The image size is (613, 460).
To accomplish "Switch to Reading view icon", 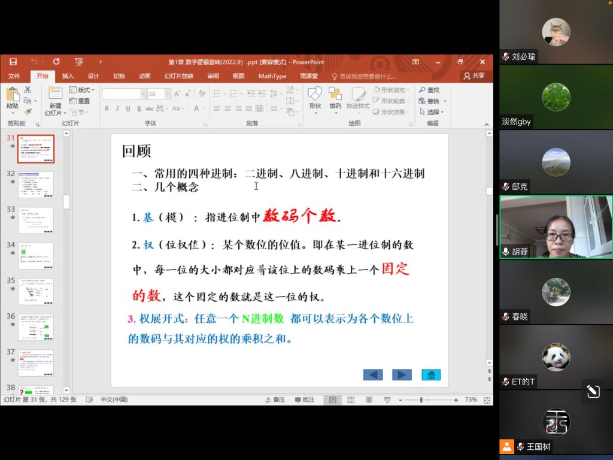I will pos(369,400).
